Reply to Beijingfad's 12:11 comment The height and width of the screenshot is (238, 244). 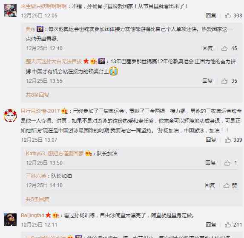[211, 225]
